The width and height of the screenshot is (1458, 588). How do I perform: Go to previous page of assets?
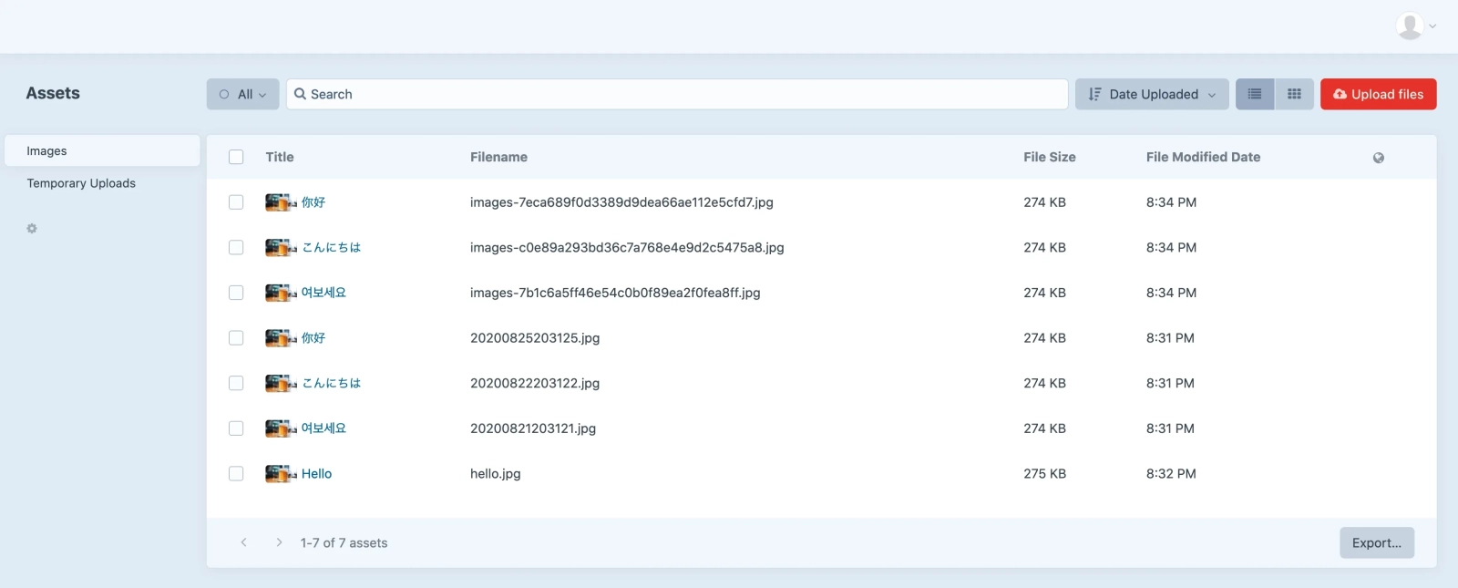(x=243, y=542)
